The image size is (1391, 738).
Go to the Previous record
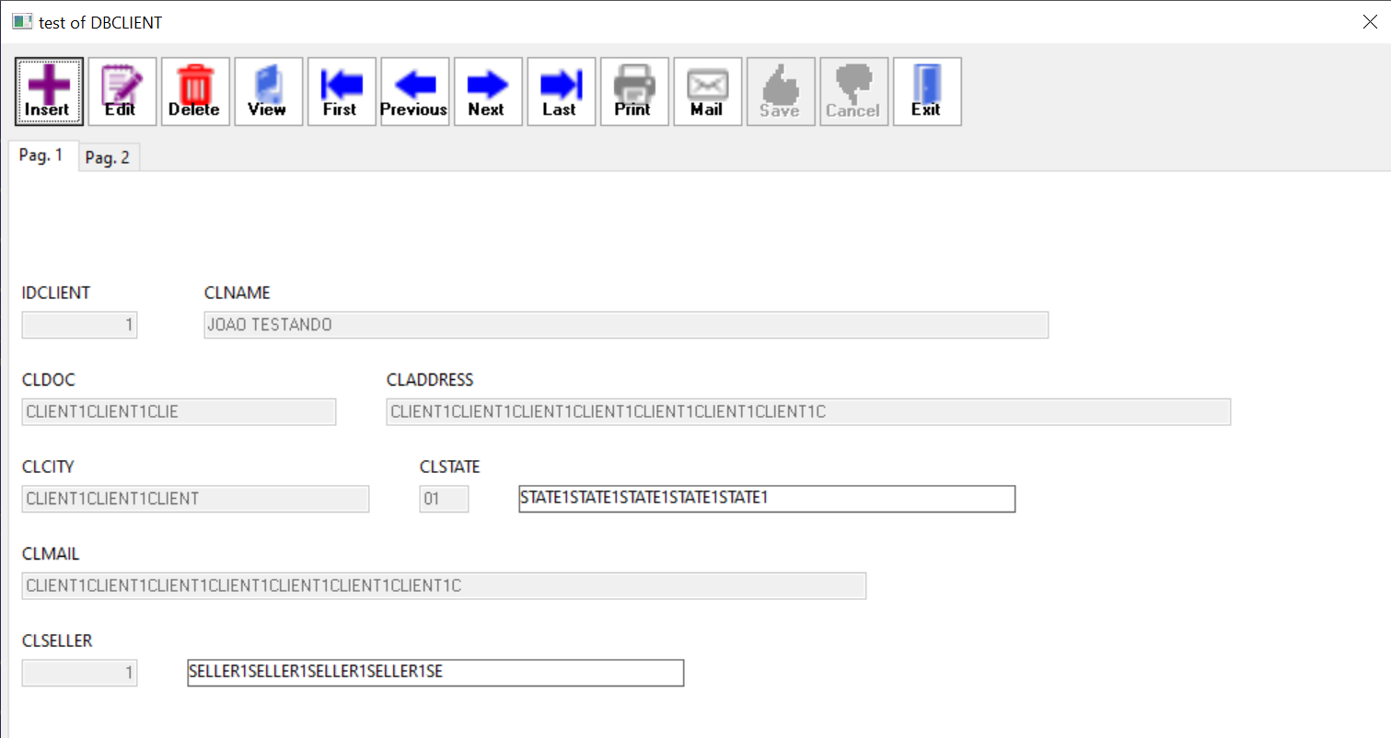click(x=415, y=91)
